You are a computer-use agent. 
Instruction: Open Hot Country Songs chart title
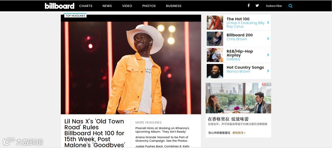[x=245, y=67]
